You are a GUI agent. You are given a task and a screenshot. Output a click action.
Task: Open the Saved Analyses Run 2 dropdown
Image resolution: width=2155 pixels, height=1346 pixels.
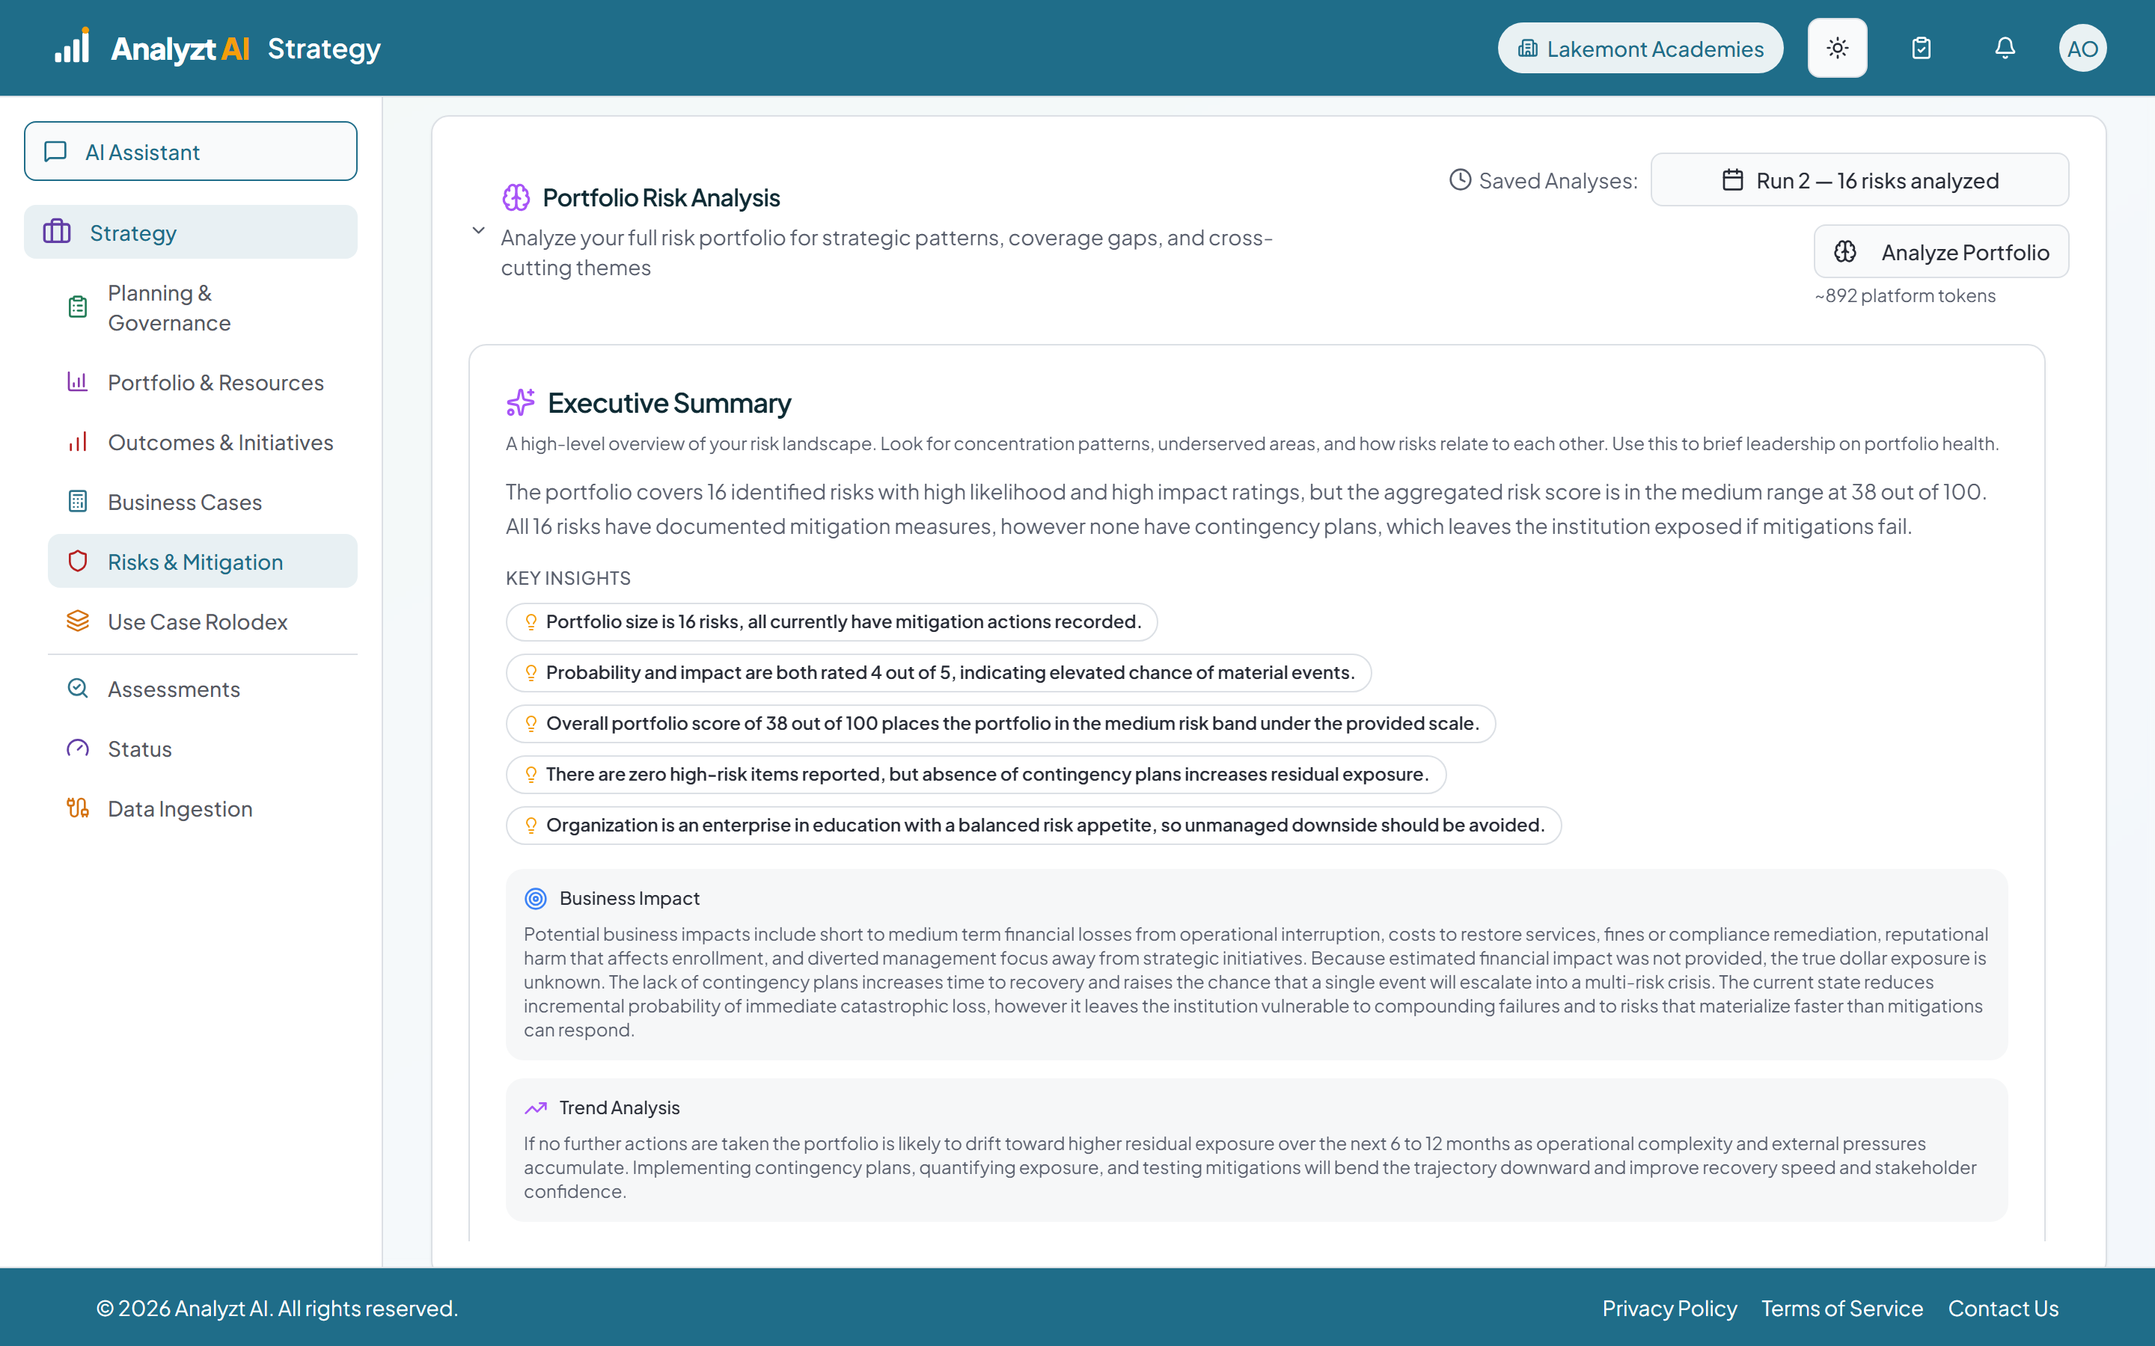[x=1859, y=179]
